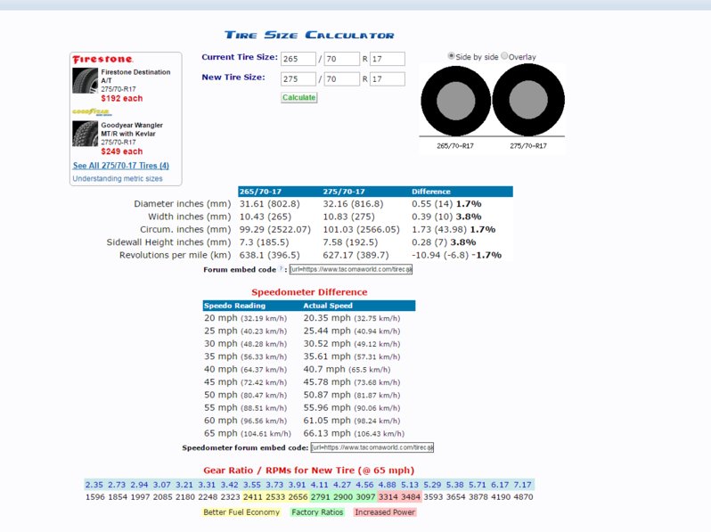
Task: Click the $192 each price
Action: pyautogui.click(x=121, y=98)
